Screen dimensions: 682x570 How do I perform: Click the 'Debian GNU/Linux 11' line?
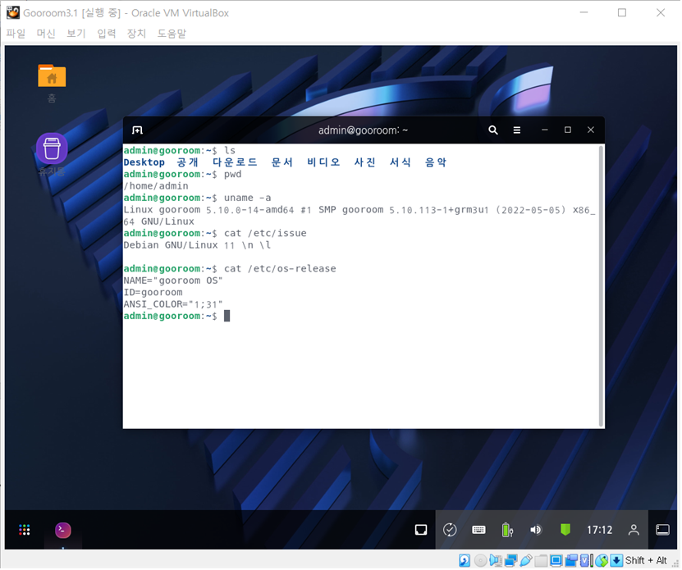tap(179, 246)
